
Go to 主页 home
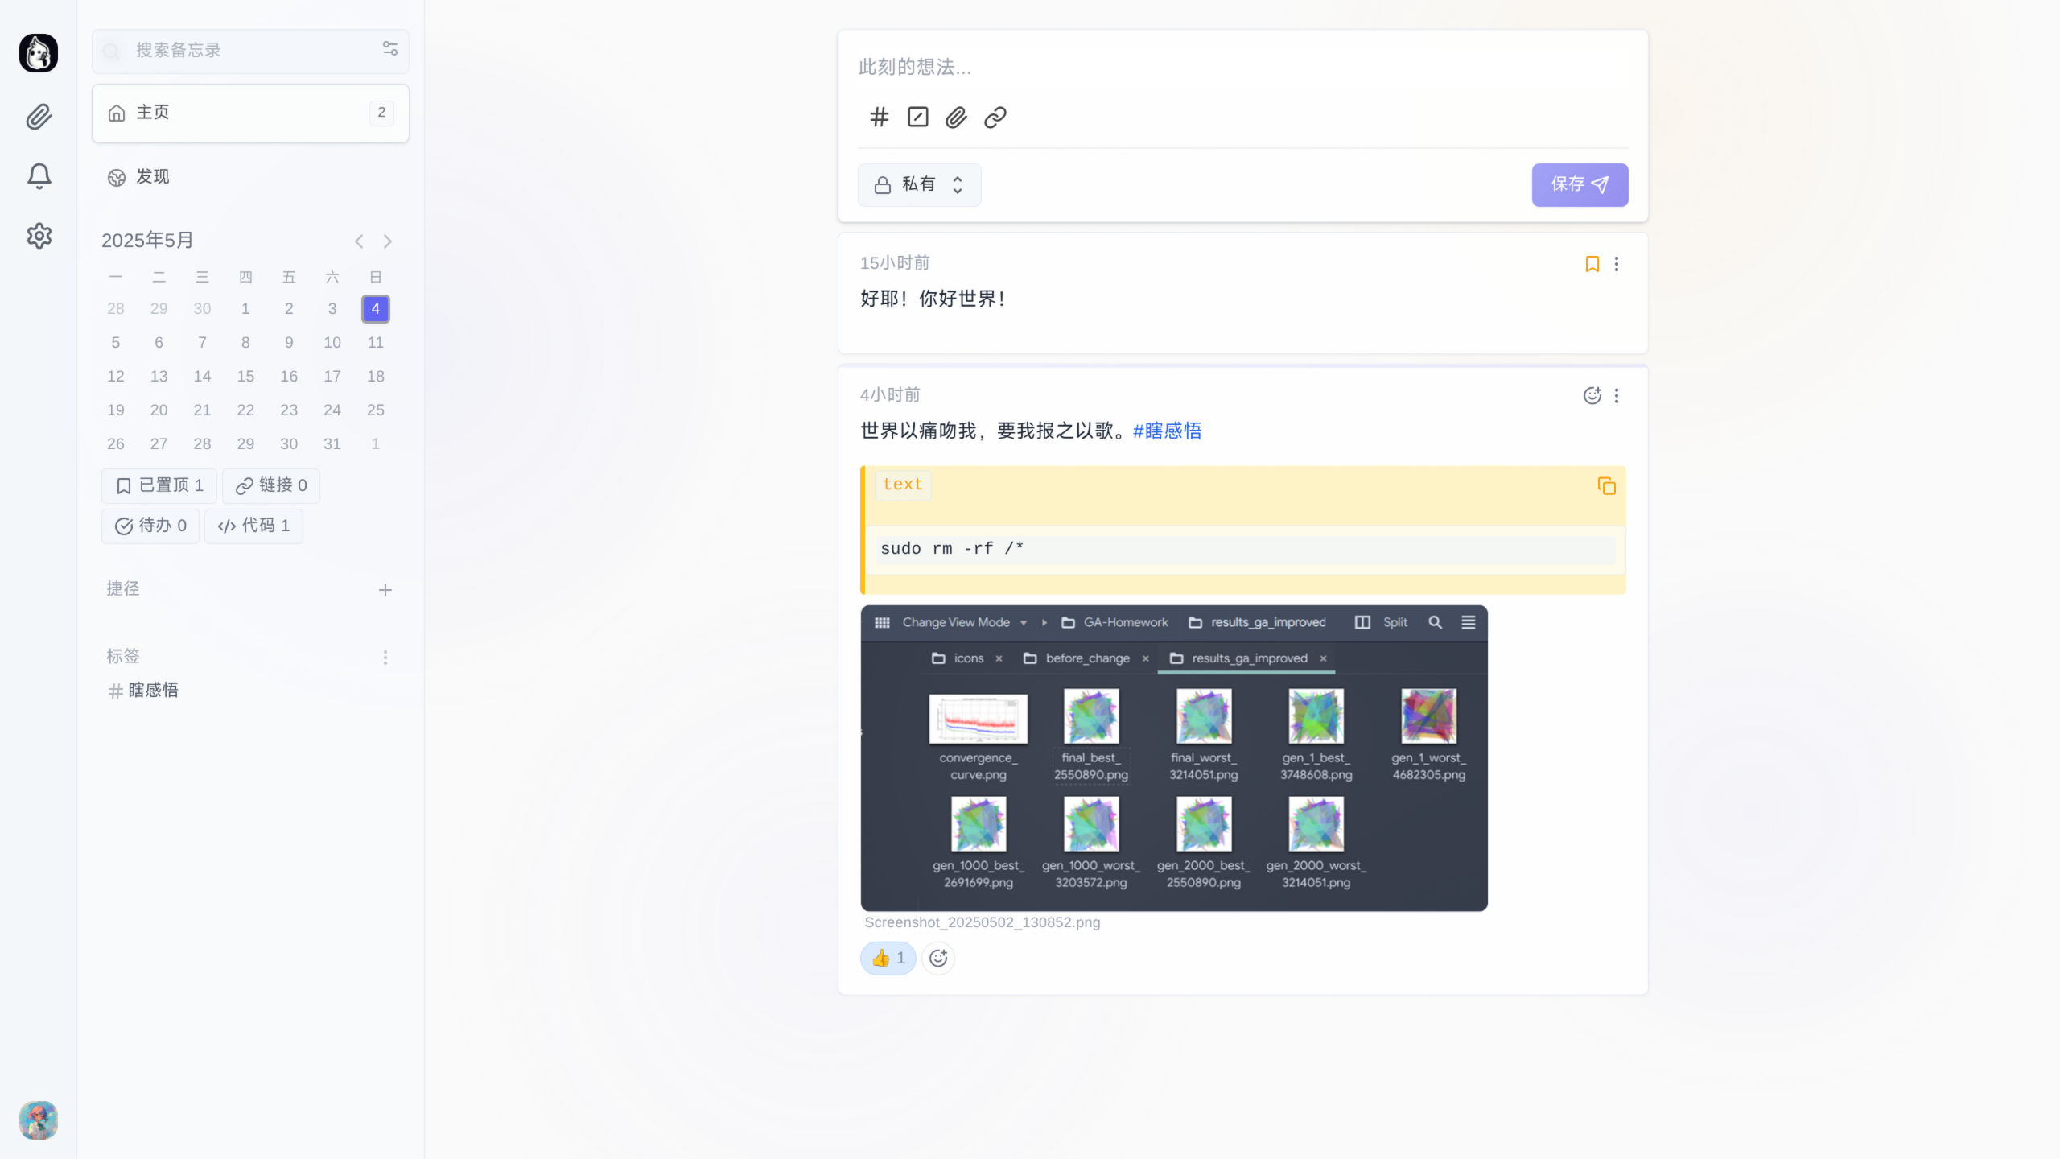coord(250,113)
